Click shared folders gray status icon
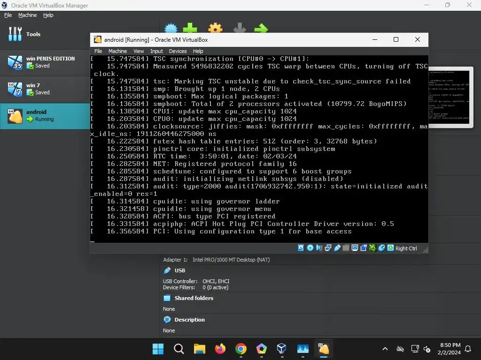This screenshot has height=360, width=481. click(346, 248)
